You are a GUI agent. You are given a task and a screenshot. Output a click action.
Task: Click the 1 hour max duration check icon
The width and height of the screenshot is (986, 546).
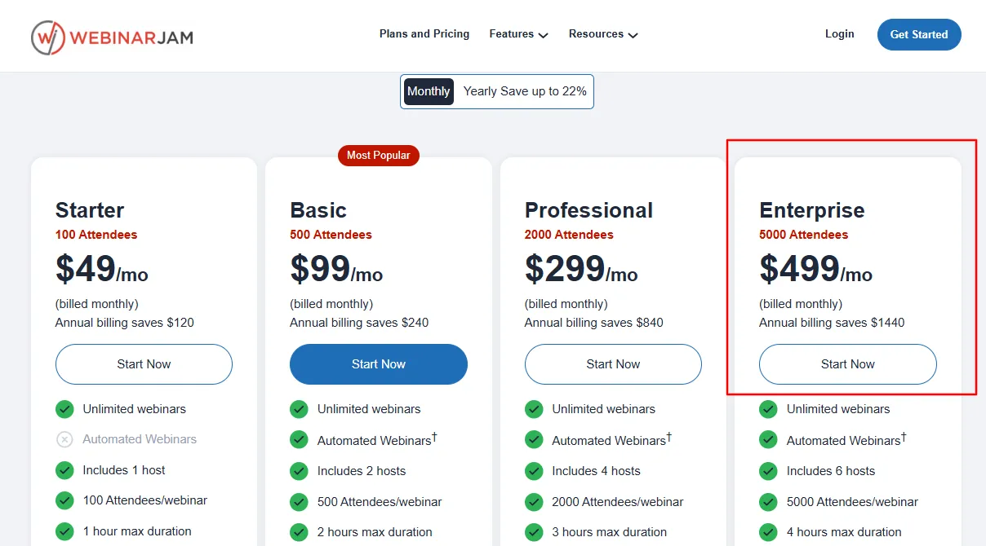(x=64, y=531)
